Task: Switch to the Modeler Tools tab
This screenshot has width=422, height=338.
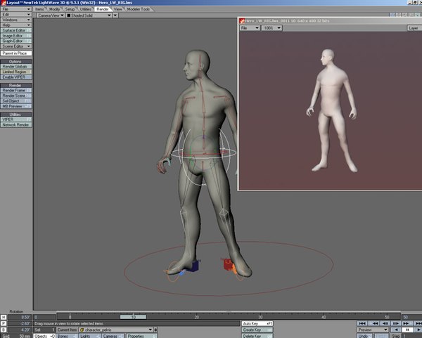Action: [139, 9]
